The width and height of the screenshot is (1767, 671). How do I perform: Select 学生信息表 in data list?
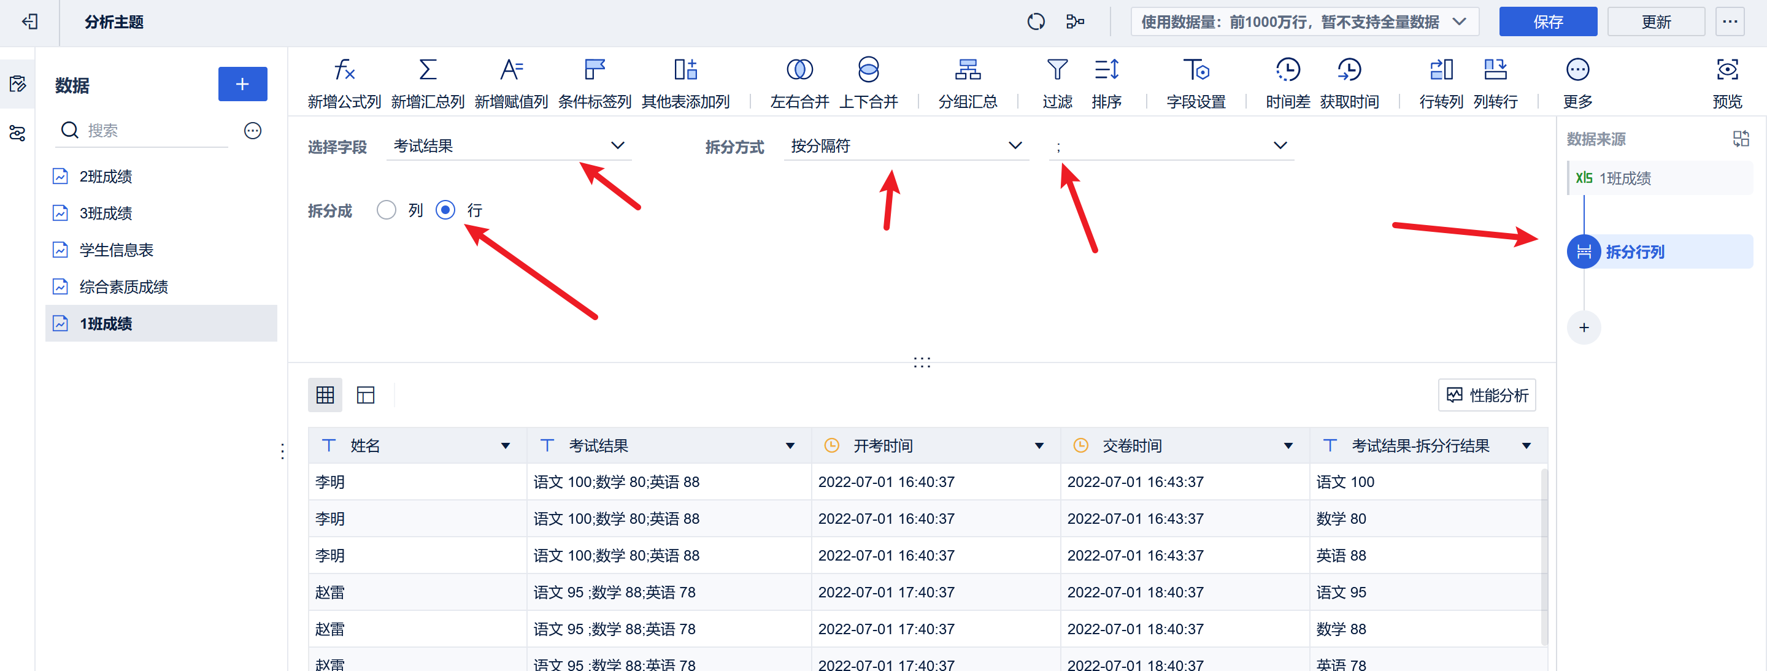[117, 250]
